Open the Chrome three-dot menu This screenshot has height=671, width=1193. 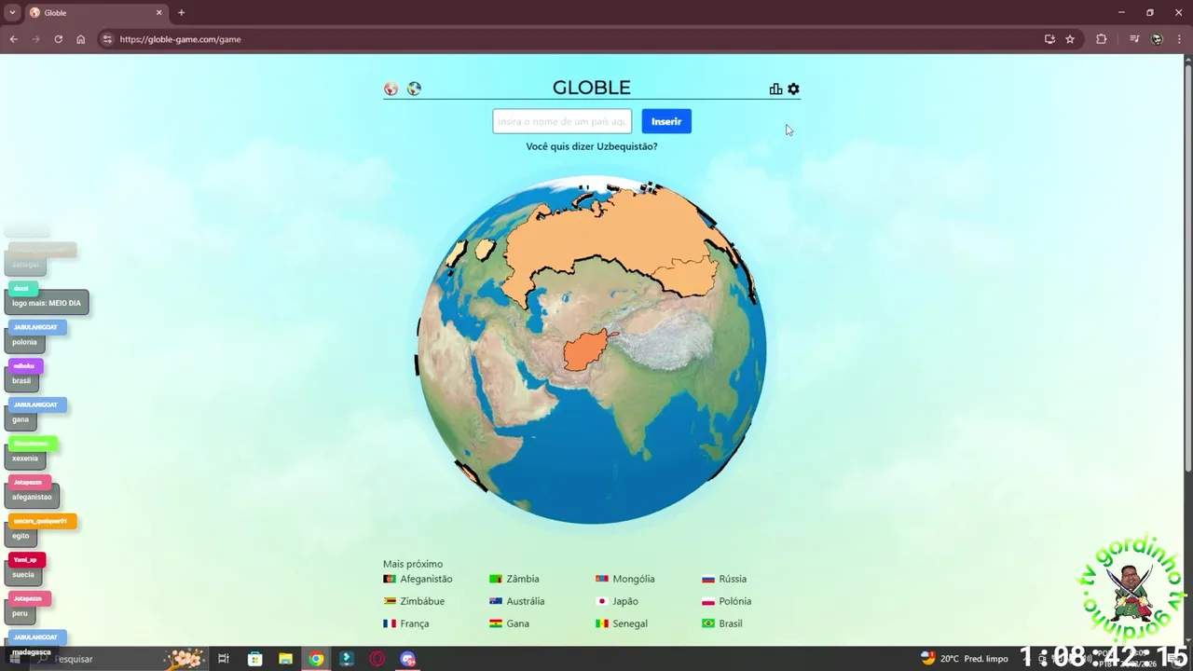[x=1179, y=39]
